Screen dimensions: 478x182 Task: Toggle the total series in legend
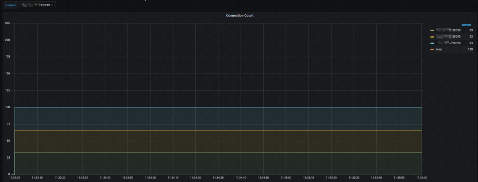(439, 50)
